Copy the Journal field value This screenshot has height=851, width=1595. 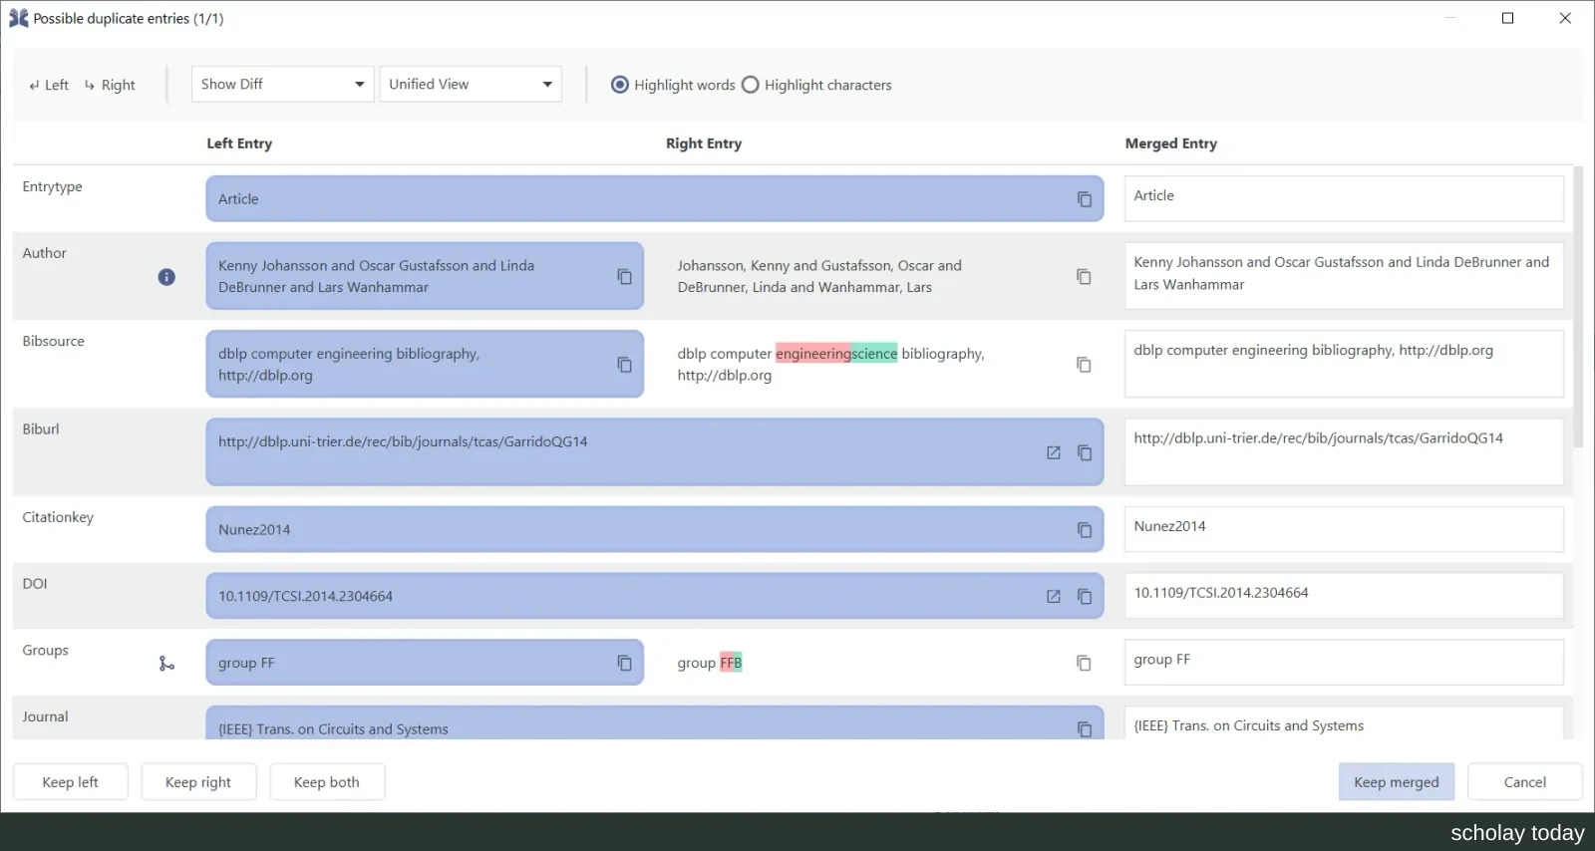[x=1084, y=729]
